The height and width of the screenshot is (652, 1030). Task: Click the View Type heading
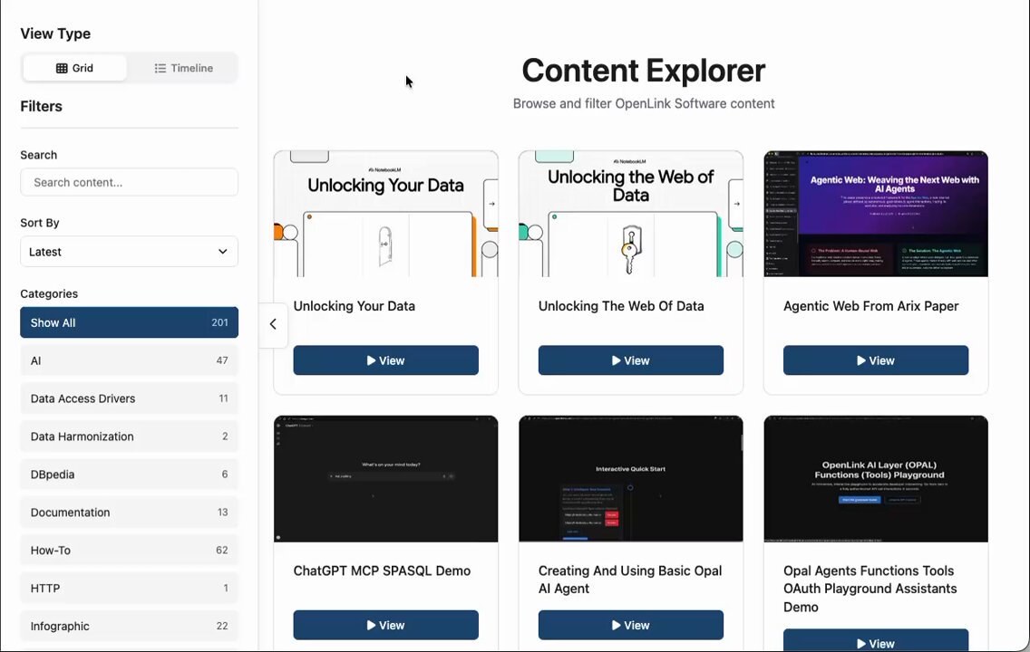55,34
